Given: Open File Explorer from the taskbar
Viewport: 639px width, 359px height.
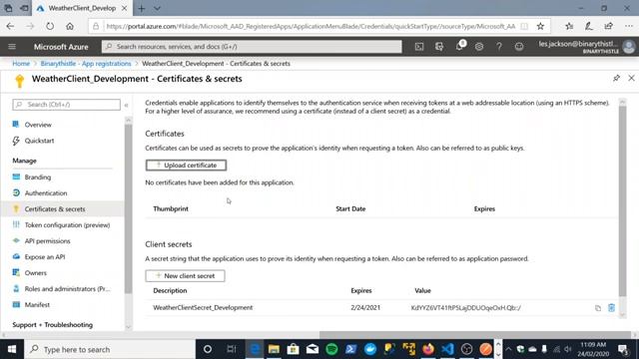Looking at the screenshot, I should [x=274, y=349].
